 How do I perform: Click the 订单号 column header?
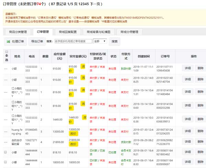[165, 56]
